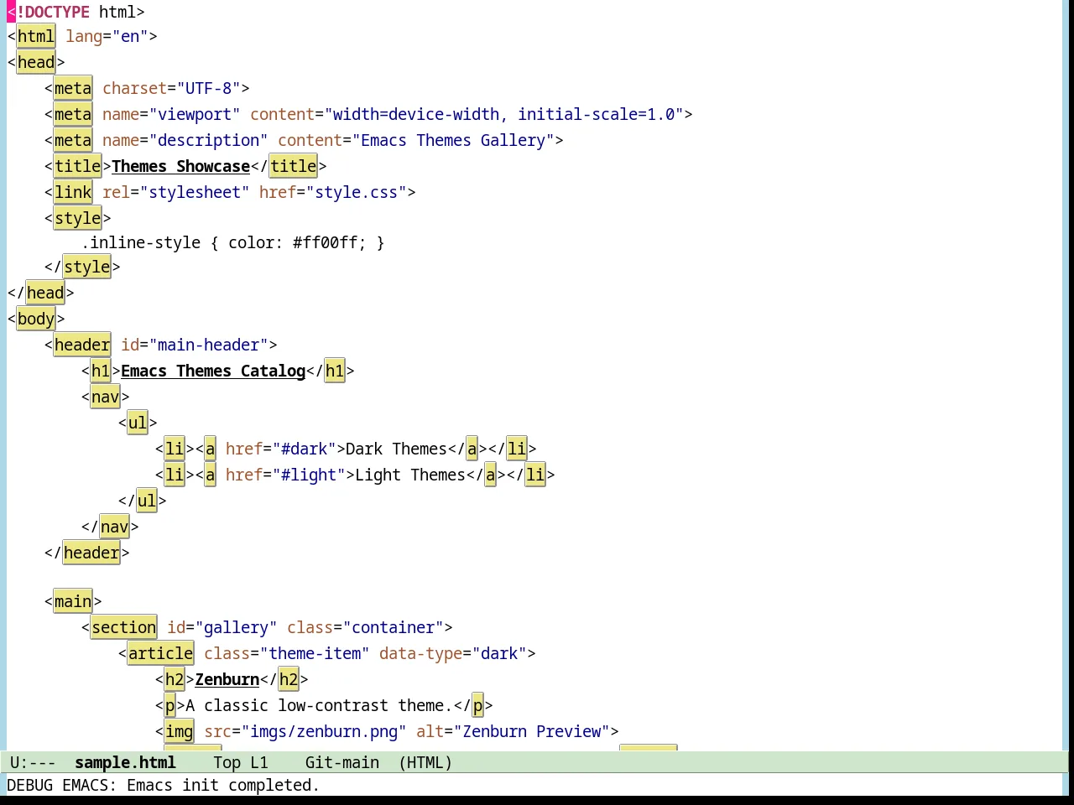Click the lang="en" attribute value

(130, 36)
